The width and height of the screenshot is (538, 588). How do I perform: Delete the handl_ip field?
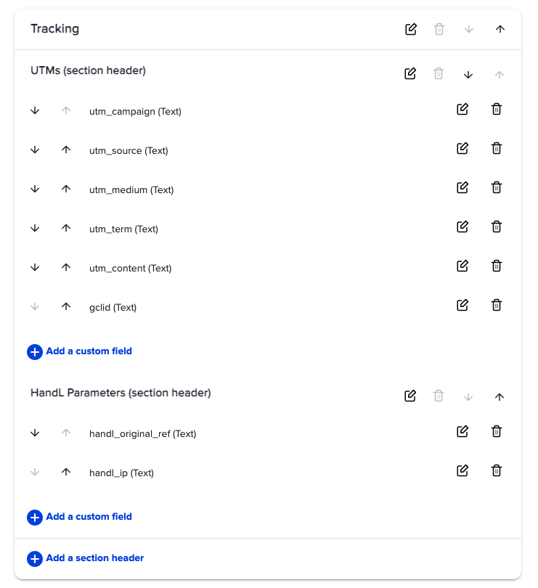click(497, 470)
